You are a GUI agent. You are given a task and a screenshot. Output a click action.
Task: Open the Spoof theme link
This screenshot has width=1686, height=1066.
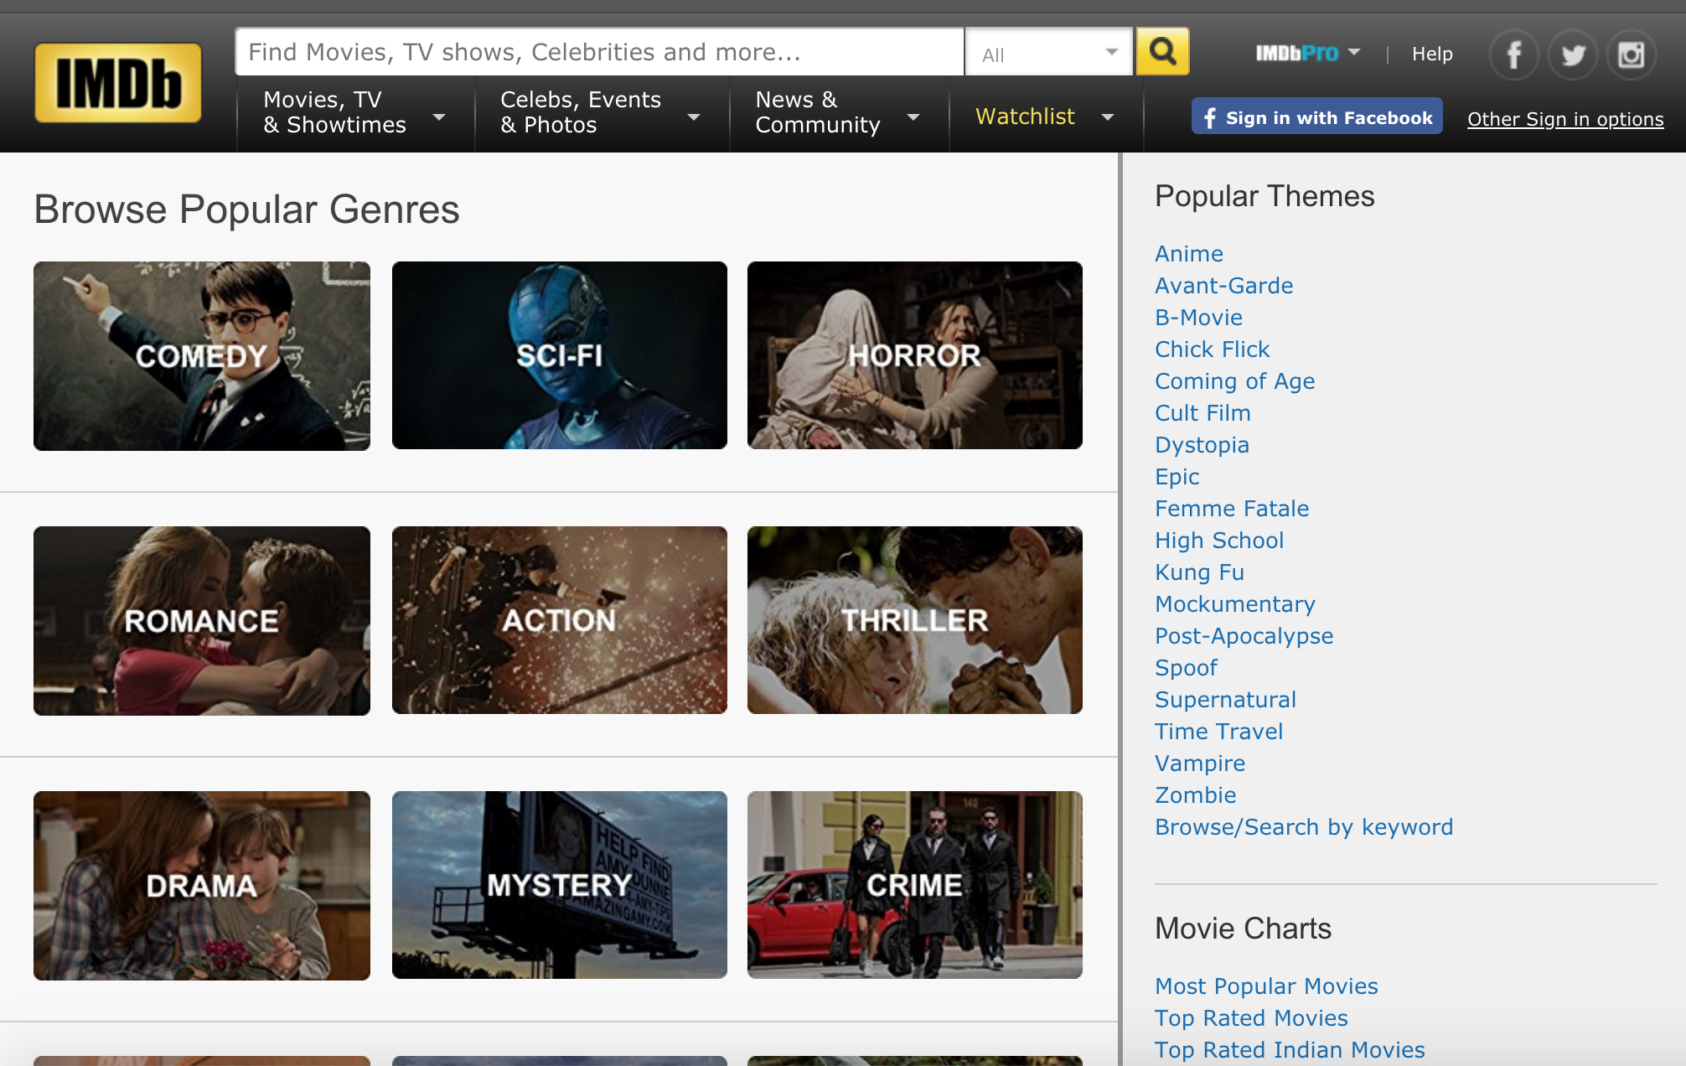click(1187, 668)
